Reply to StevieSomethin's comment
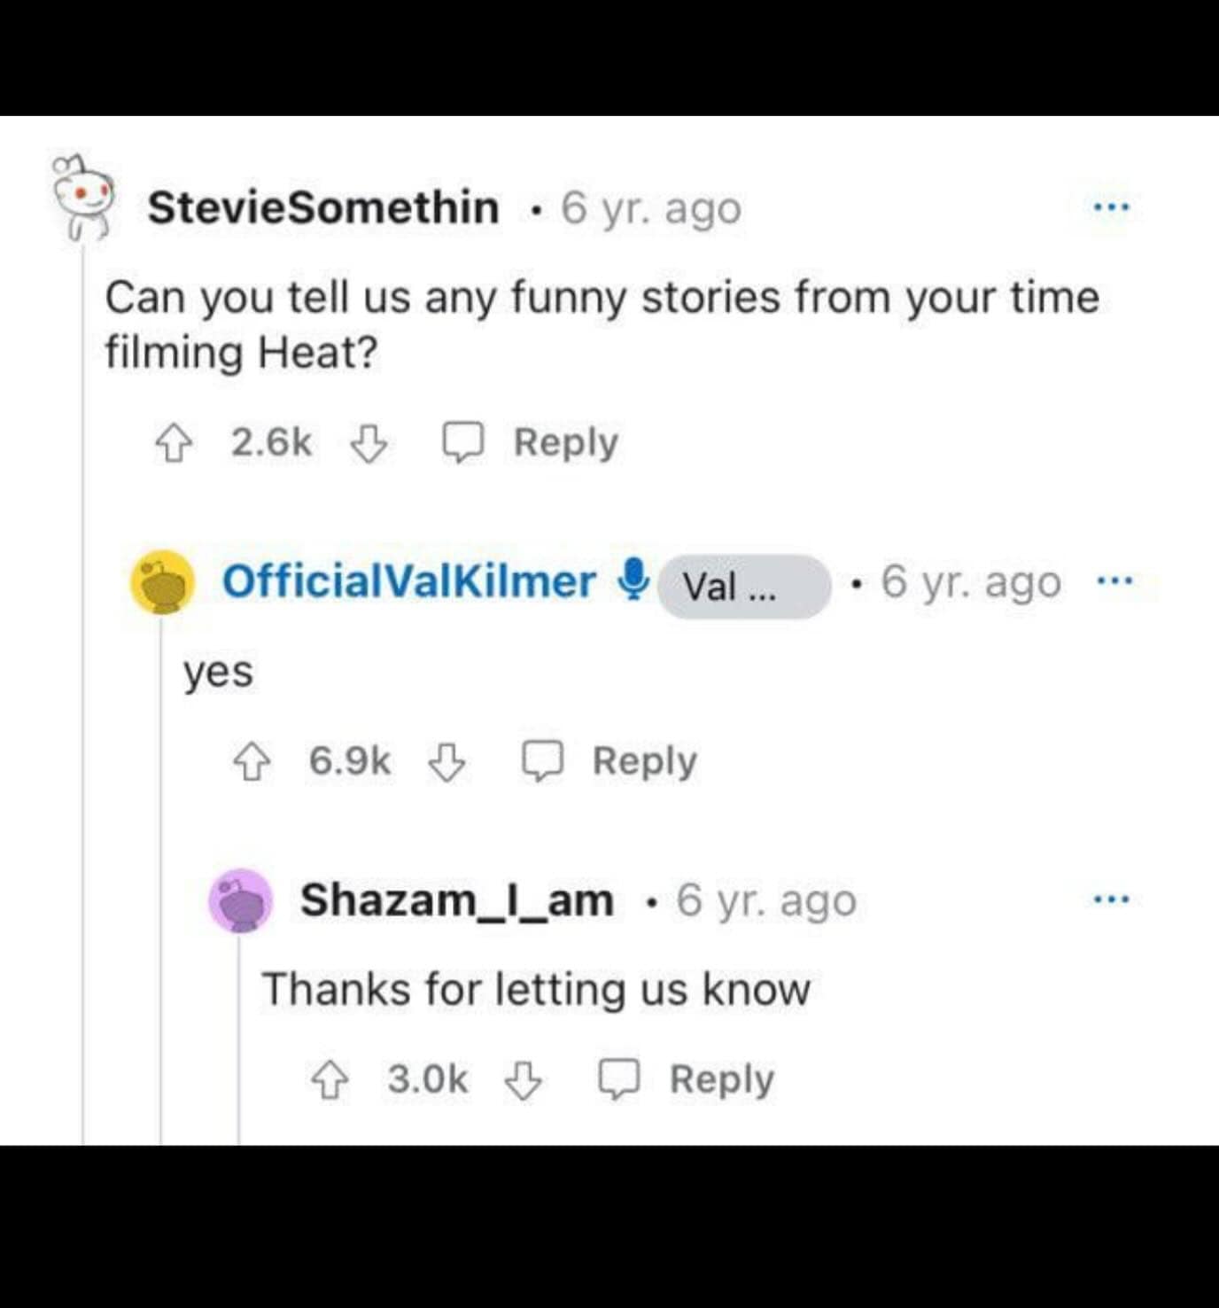The height and width of the screenshot is (1308, 1219). [x=531, y=443]
